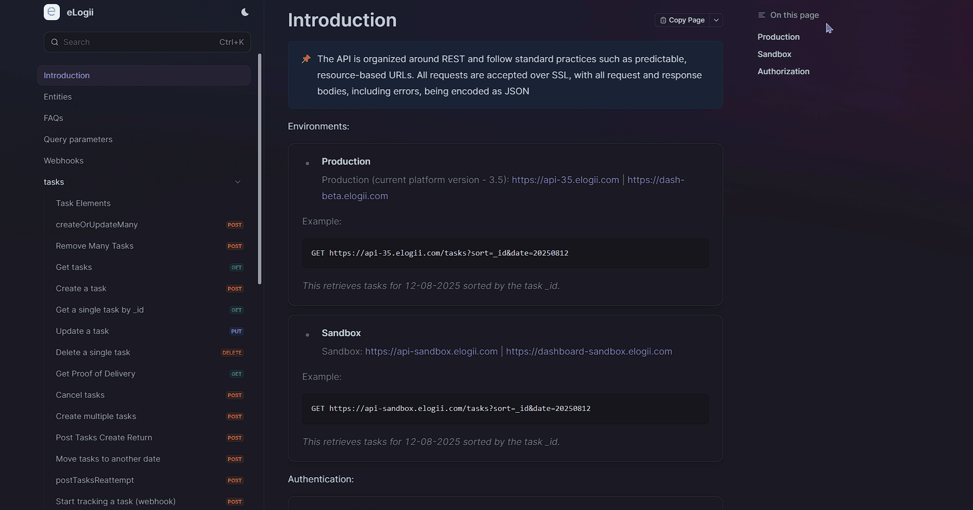Click the sidebar scrollbar thumb
Viewport: 973px width, 510px height.
tap(260, 169)
